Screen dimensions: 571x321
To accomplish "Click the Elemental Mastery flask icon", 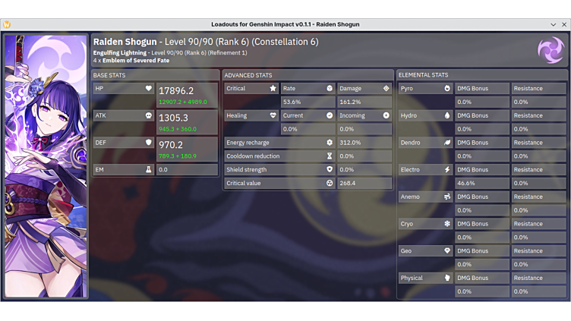I will 149,170.
